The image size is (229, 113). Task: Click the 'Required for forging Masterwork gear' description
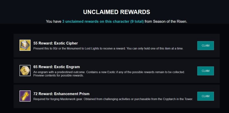coord(113,99)
